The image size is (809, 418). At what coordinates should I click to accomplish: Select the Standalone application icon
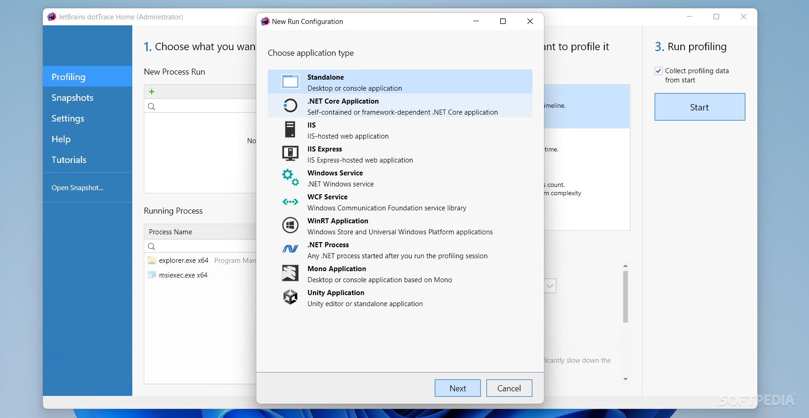point(290,82)
